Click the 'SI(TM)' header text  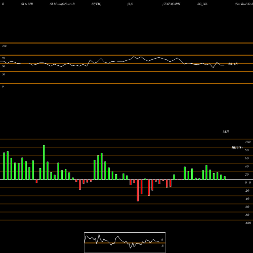point(96,4)
